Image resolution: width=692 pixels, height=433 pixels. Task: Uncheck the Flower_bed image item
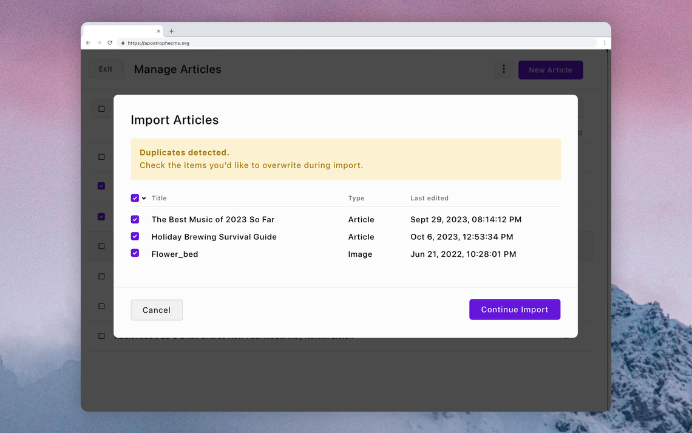coord(135,253)
